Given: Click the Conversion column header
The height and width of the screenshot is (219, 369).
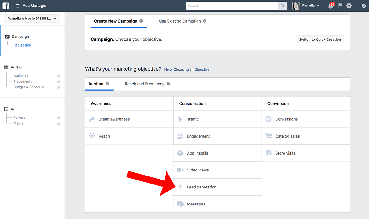Looking at the screenshot, I should coord(278,104).
